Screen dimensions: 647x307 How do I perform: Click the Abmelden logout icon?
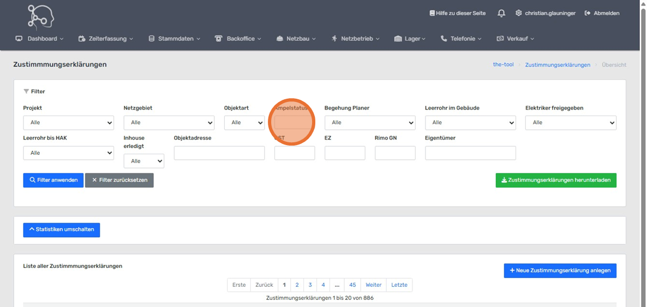588,13
